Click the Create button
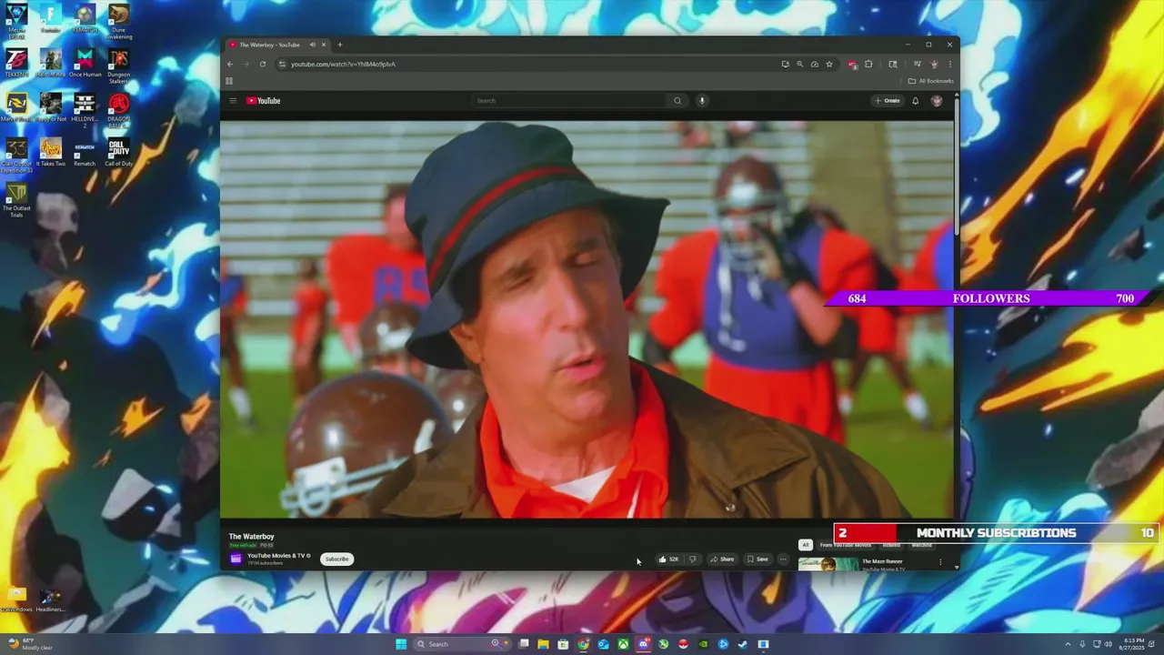This screenshot has width=1164, height=655. 888,101
